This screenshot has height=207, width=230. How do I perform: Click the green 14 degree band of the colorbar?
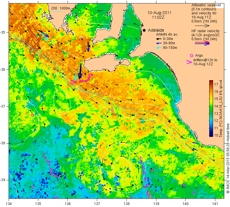point(211,106)
